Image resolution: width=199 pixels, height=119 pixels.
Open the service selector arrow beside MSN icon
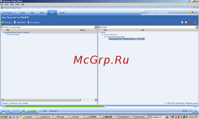pyautogui.click(x=195, y=13)
